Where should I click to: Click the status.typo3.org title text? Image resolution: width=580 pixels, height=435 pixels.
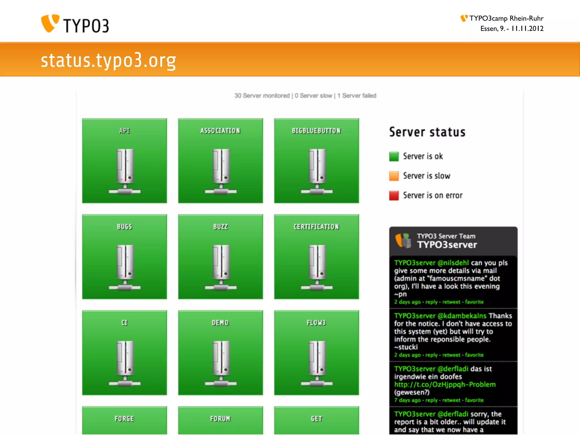tap(108, 60)
